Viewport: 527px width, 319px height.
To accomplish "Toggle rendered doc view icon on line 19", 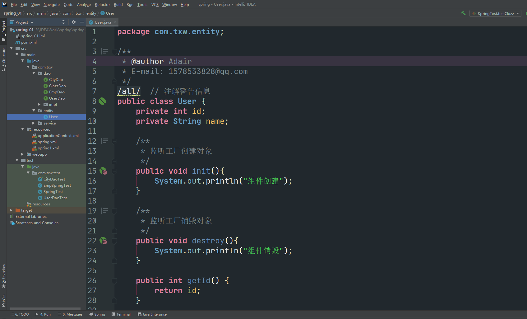I will [104, 211].
